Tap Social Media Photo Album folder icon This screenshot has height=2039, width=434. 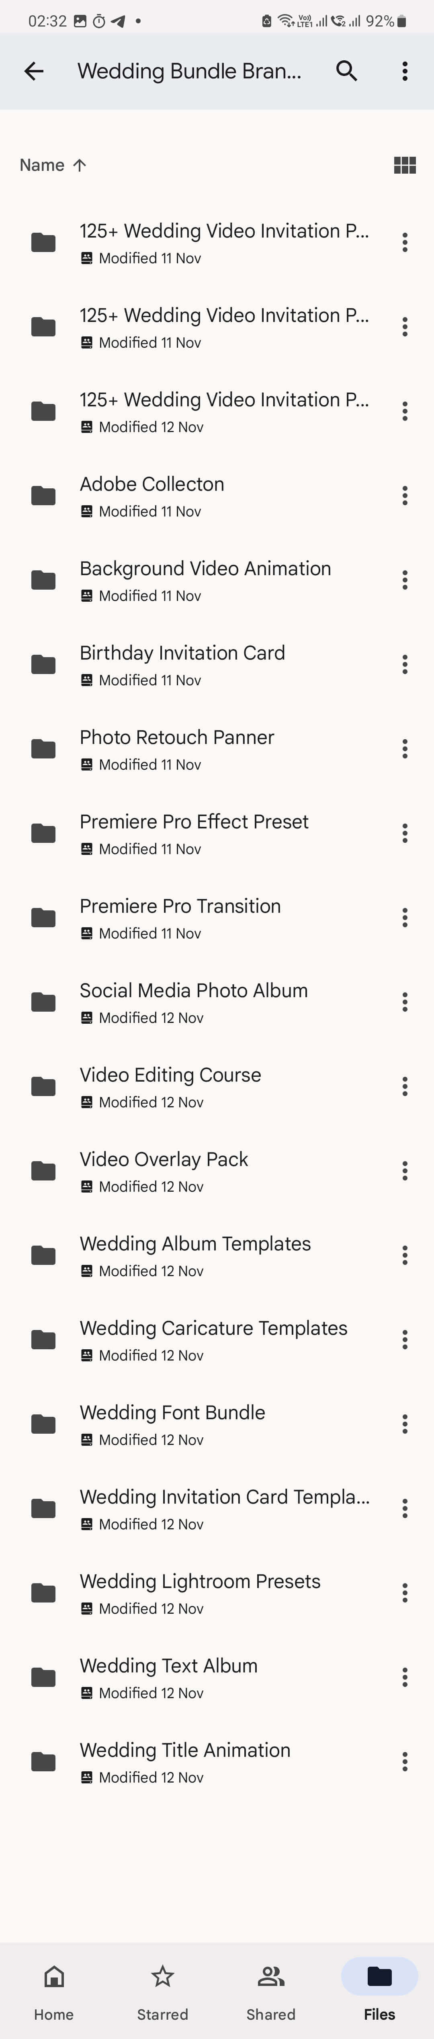(x=43, y=1002)
